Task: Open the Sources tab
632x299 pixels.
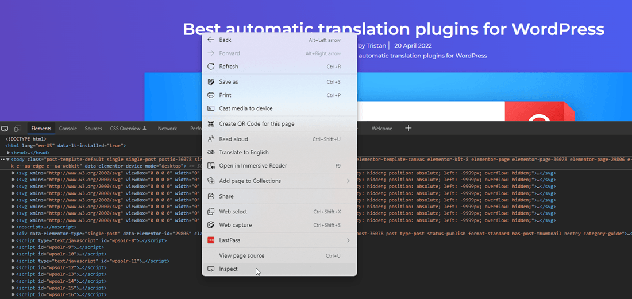Action: [93, 129]
